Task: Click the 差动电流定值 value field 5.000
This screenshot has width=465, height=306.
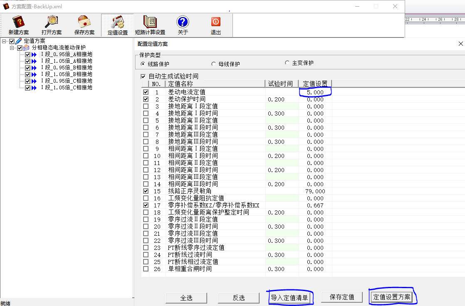Action: coord(315,92)
